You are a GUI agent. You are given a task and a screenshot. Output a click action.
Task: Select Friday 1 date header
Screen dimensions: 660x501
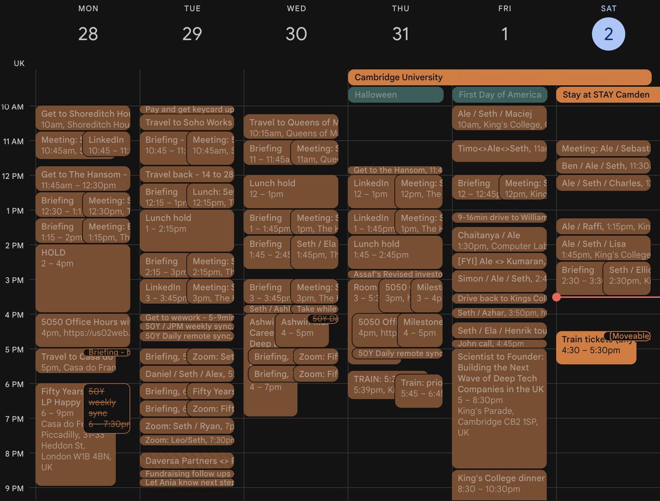(x=504, y=34)
